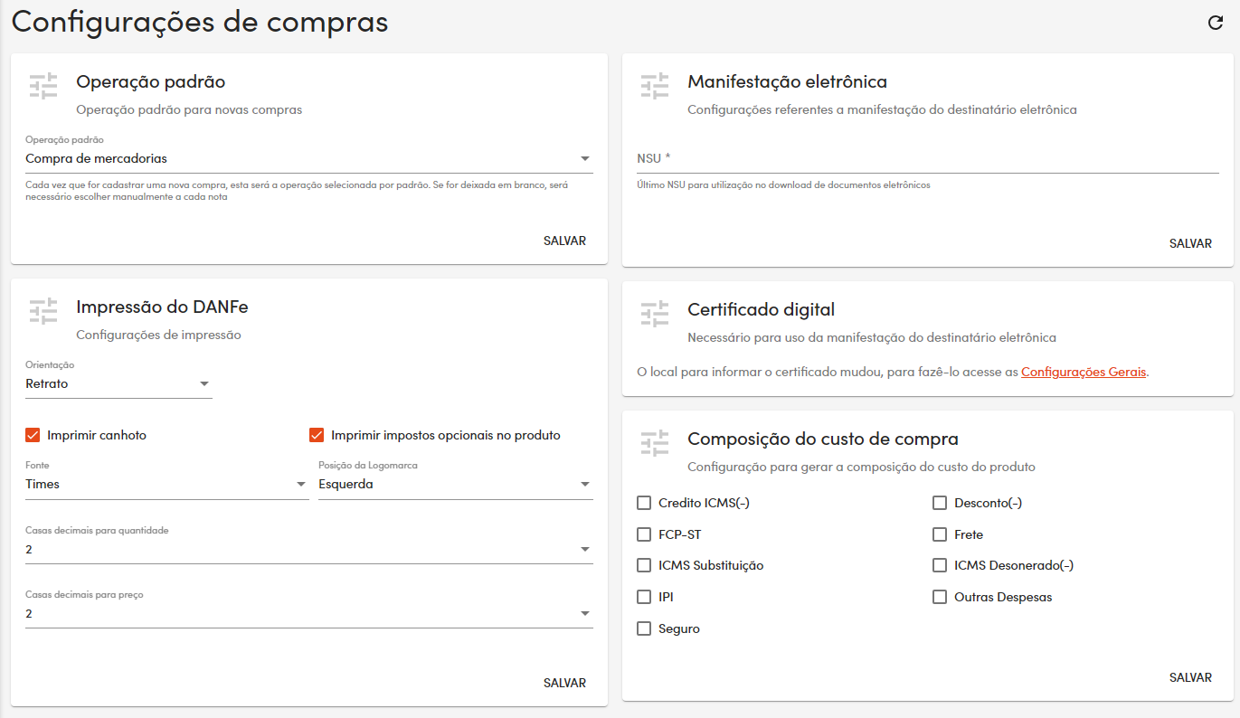Click SALVAR in Manifestação eletrônica card
Image resolution: width=1240 pixels, height=718 pixels.
pos(1190,244)
